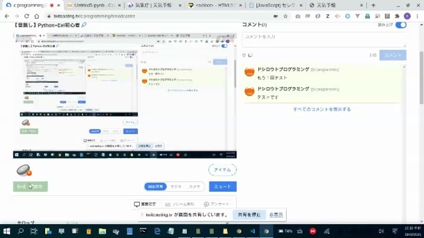Click the red M tray icon
The height and width of the screenshot is (238, 424).
[313, 231]
